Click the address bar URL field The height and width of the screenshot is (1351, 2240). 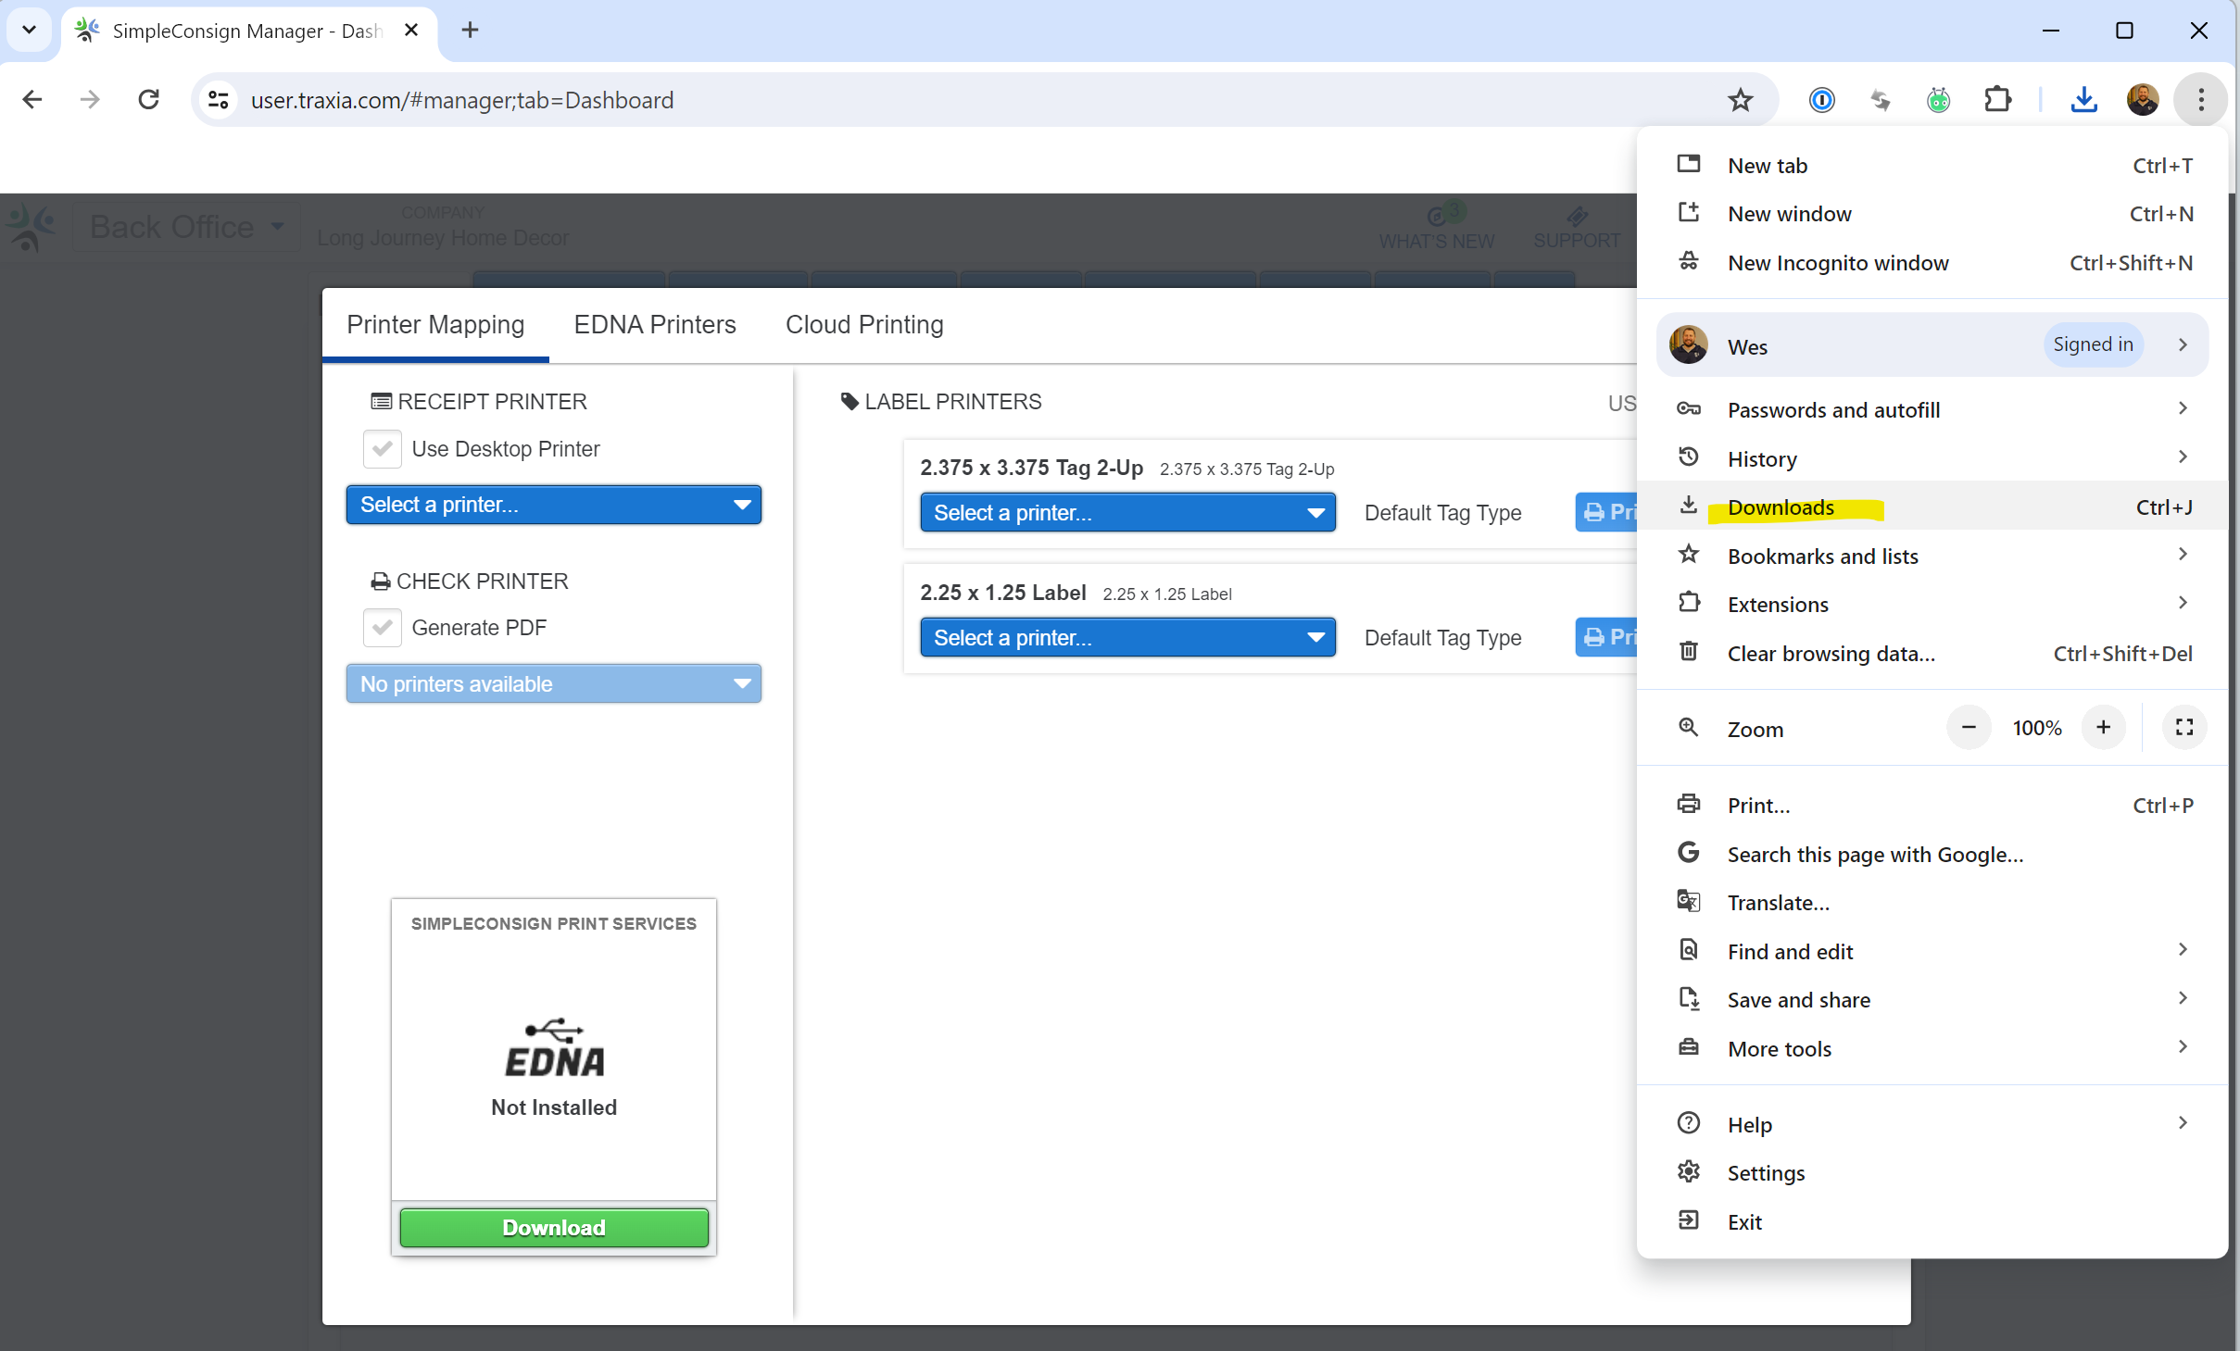[926, 100]
